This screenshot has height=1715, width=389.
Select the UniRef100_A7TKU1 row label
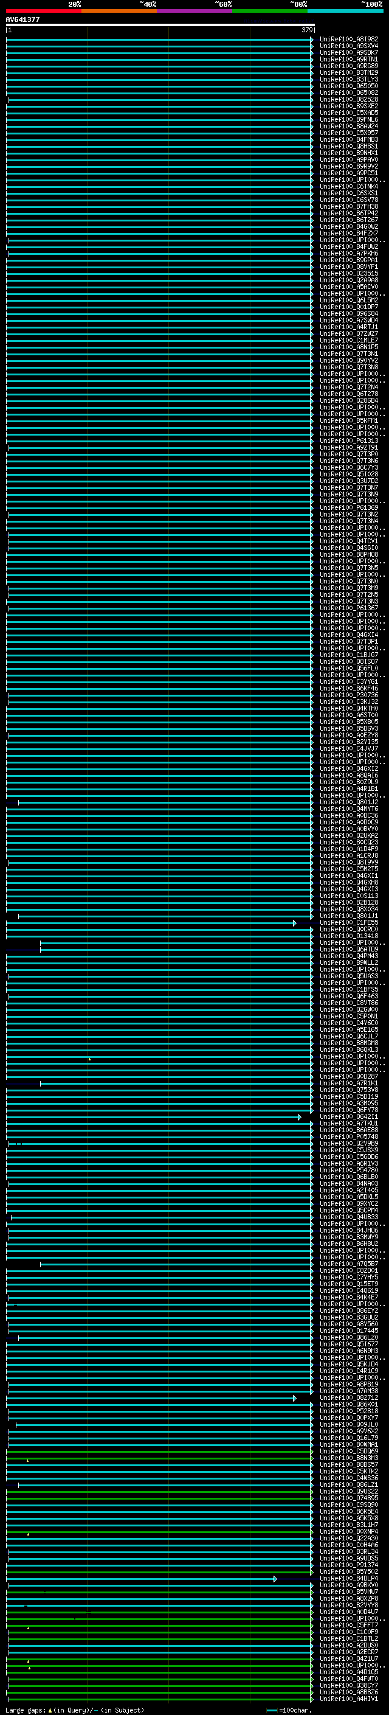pos(349,1123)
